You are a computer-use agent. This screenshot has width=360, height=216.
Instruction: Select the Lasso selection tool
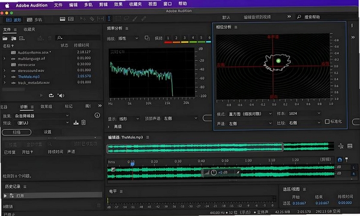pyautogui.click(x=127, y=19)
